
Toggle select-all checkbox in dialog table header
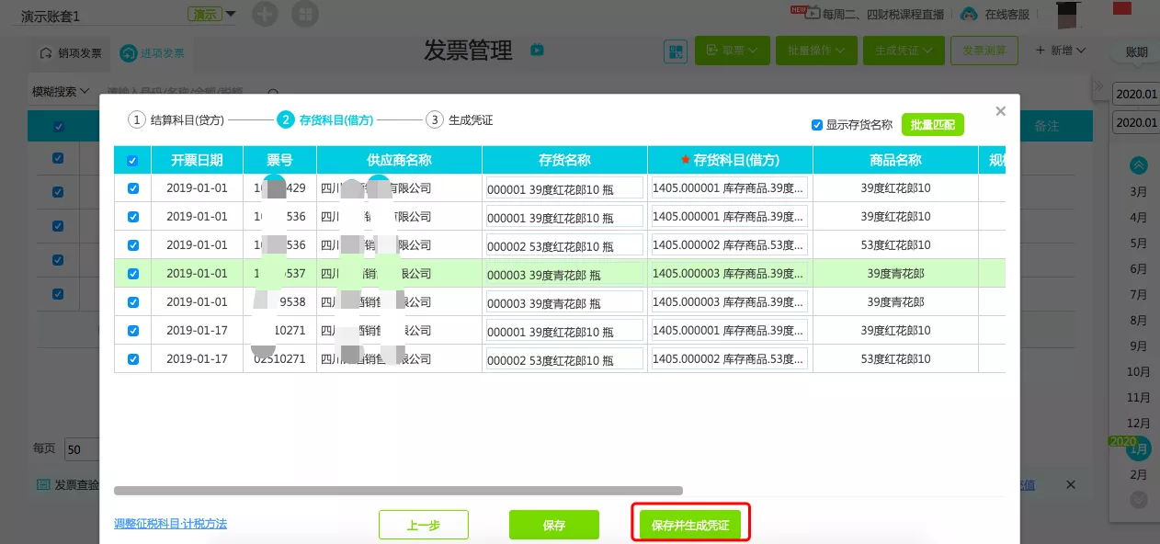pyautogui.click(x=132, y=161)
